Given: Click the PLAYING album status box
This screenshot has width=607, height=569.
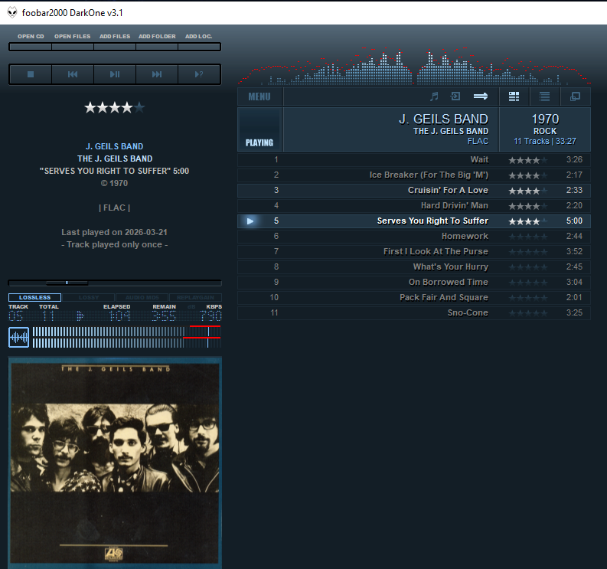Looking at the screenshot, I should pos(259,129).
